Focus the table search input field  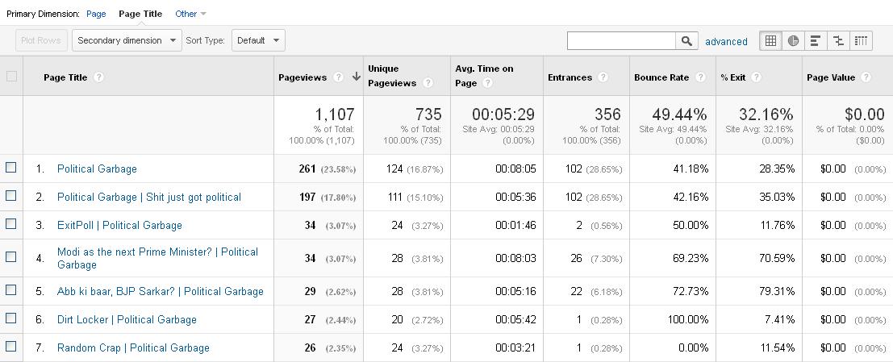[x=621, y=41]
